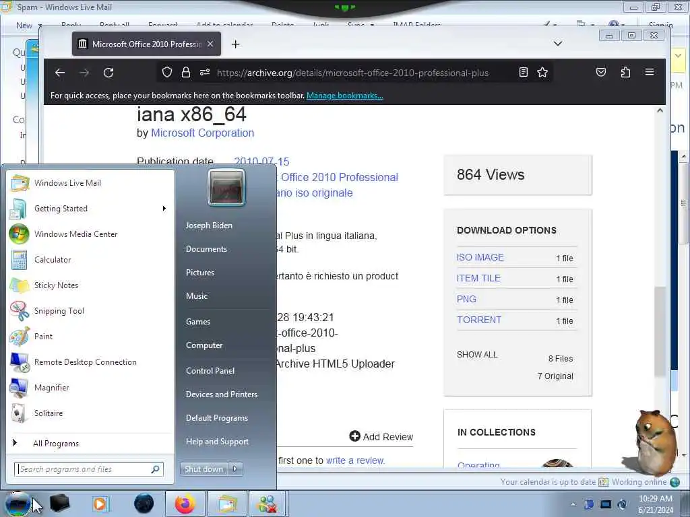Open Joseph Biden user folder

209,225
